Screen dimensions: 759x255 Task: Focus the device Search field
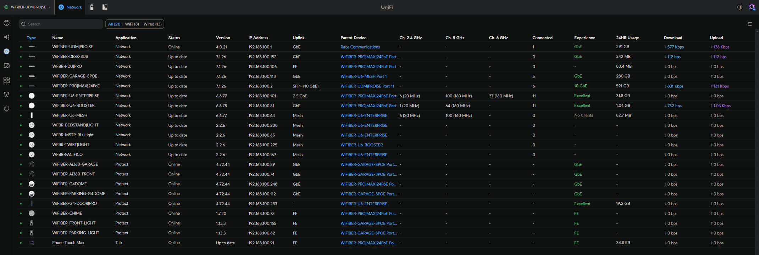(61, 24)
